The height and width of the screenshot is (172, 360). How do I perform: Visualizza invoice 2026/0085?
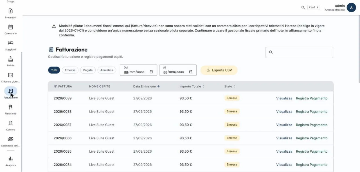[284, 151]
